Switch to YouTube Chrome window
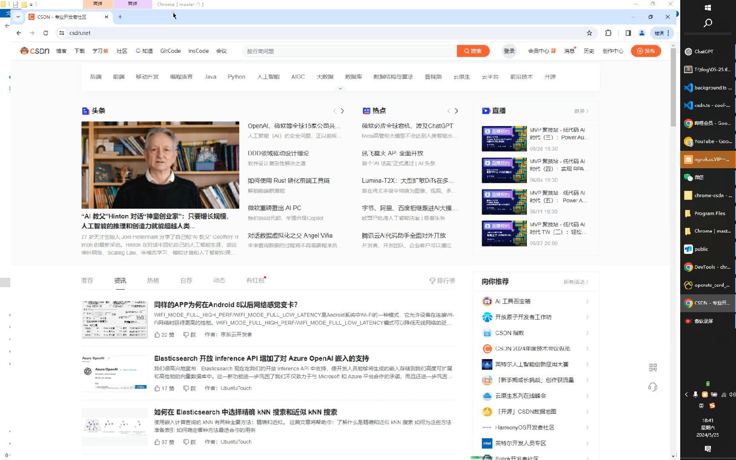Screen dimensions: 736x460 [x=708, y=141]
